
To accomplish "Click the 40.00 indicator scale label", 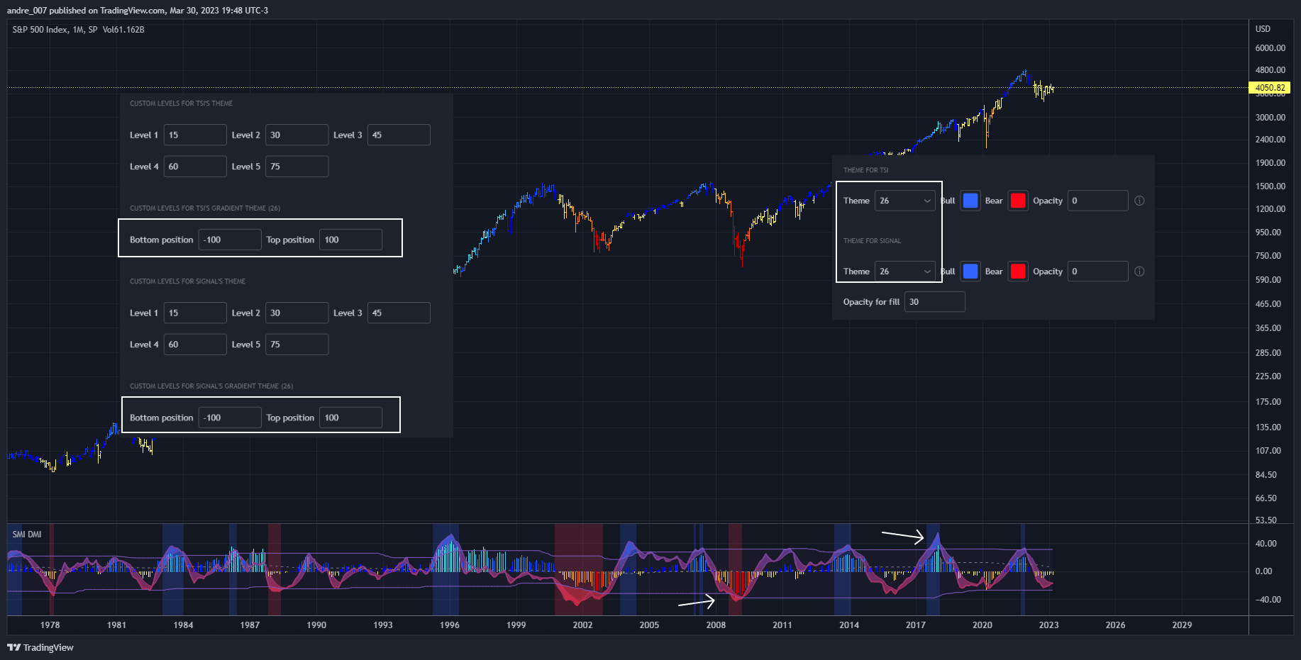I will pos(1266,544).
